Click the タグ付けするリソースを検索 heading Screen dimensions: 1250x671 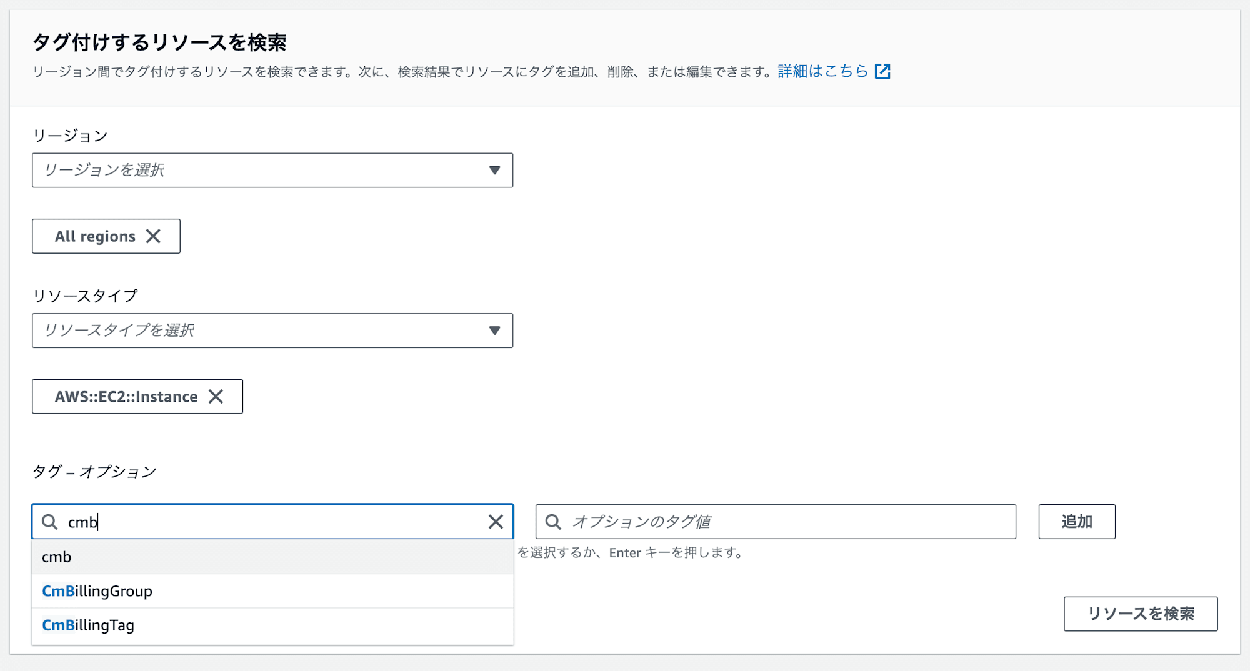tap(159, 42)
